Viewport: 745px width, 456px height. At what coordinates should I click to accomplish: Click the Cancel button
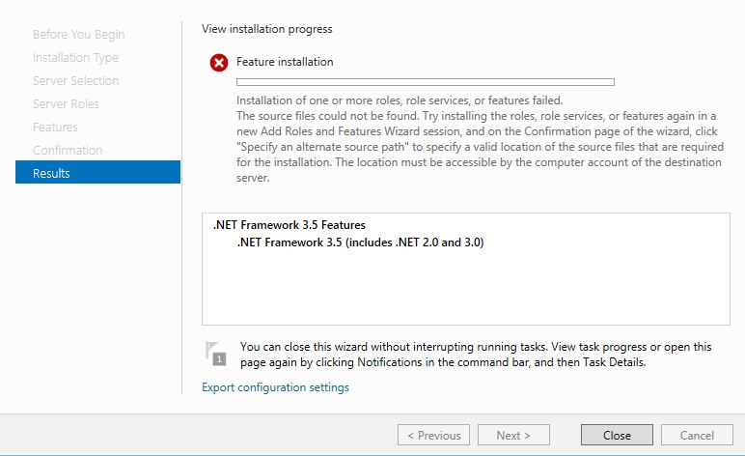(697, 435)
